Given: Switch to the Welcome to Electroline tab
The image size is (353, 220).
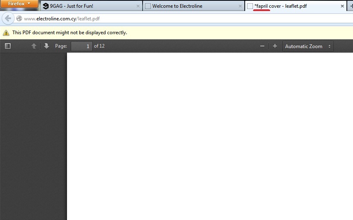Looking at the screenshot, I should (194, 6).
